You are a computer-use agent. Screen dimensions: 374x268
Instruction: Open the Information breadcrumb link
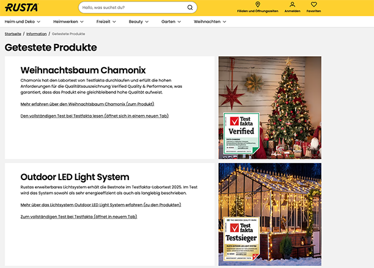[36, 34]
